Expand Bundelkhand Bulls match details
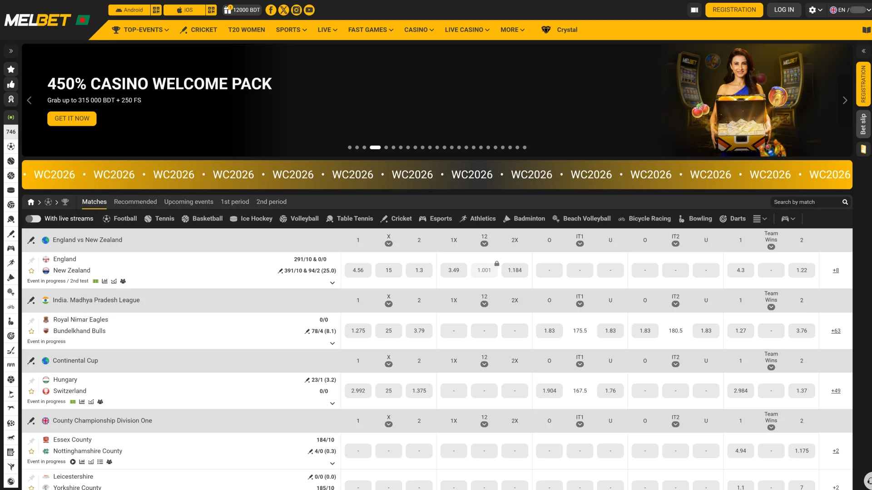The width and height of the screenshot is (872, 490). pos(332,343)
